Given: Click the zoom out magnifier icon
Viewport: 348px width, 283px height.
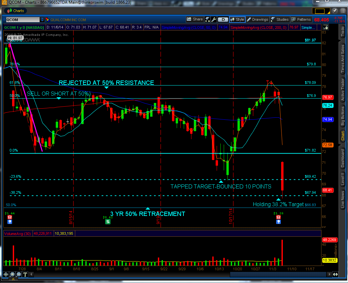Looking at the screenshot, I should (x=19, y=274).
